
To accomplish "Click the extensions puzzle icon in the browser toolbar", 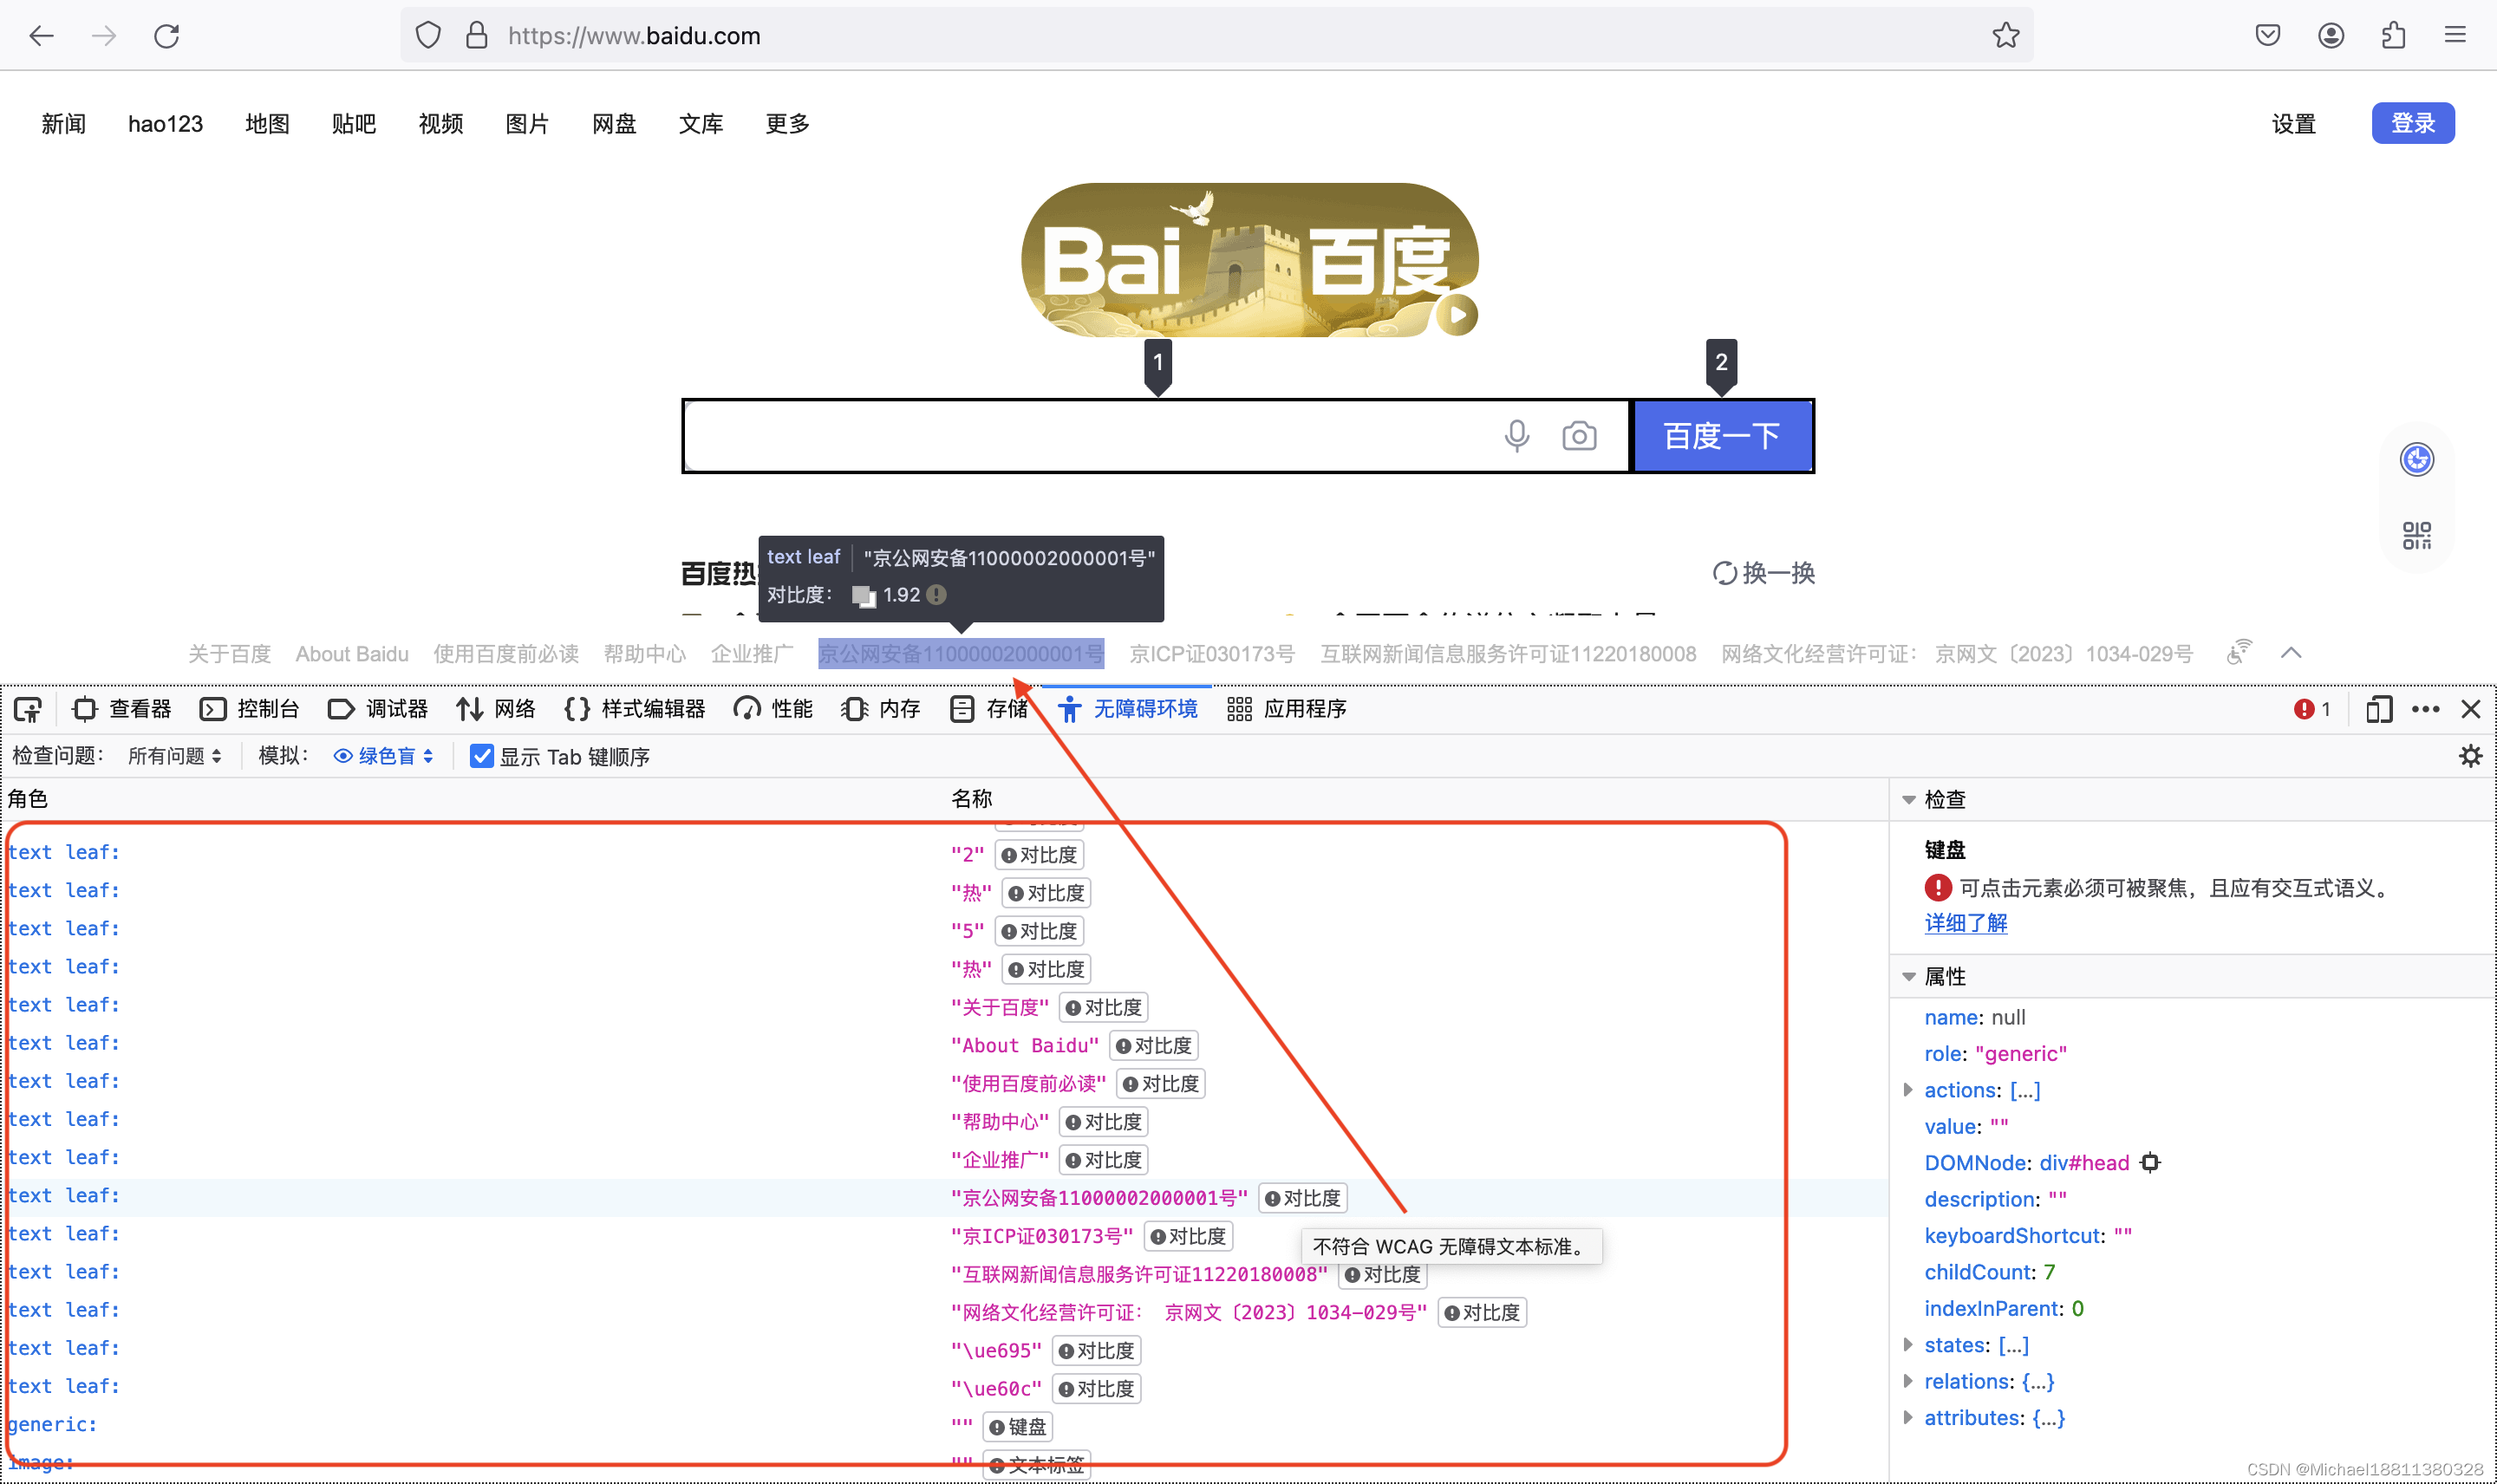I will click(2392, 34).
